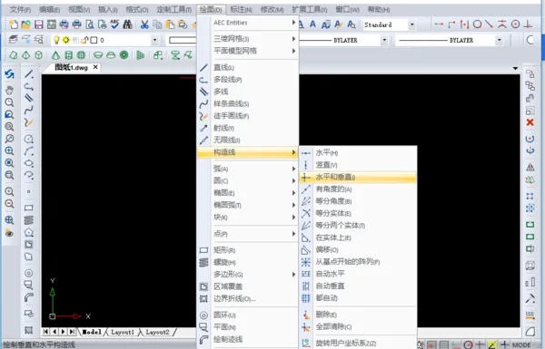Toggle the layer light bulb on/off
Image resolution: width=545 pixels, height=349 pixels.
56,40
